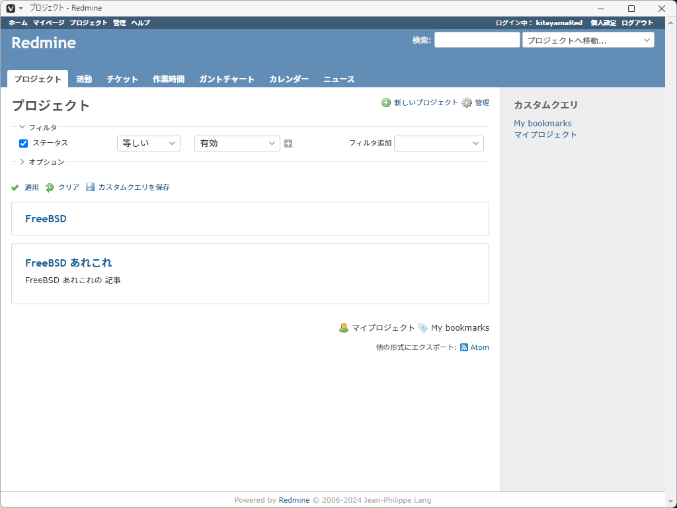Click the plus icon beside 有効 dropdown
Screen dimensions: 677x508
coord(288,144)
